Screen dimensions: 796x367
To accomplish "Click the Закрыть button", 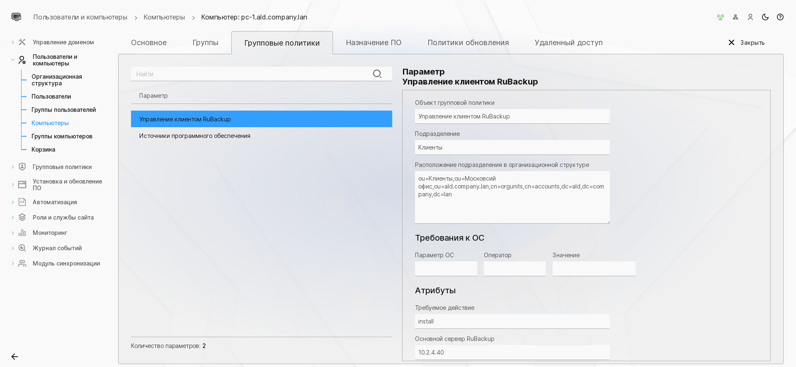I will tap(746, 43).
